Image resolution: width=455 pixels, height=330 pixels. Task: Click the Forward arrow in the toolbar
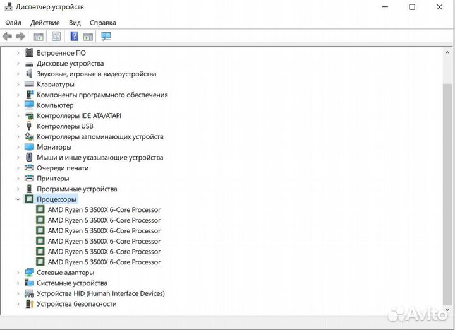pyautogui.click(x=20, y=37)
